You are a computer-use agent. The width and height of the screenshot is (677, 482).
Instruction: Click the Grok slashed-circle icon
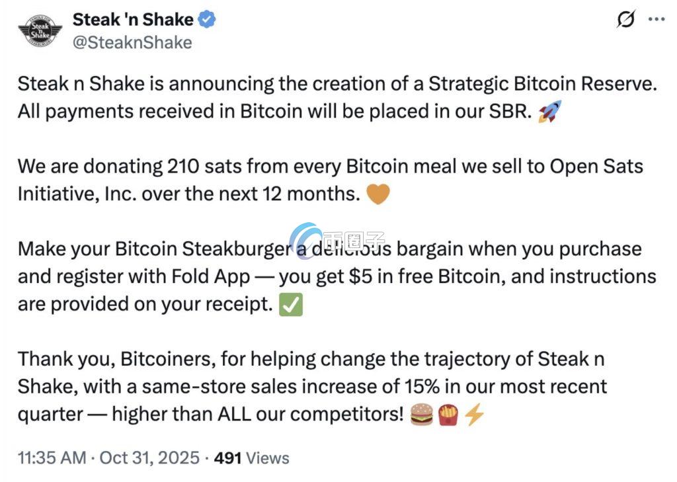[624, 20]
